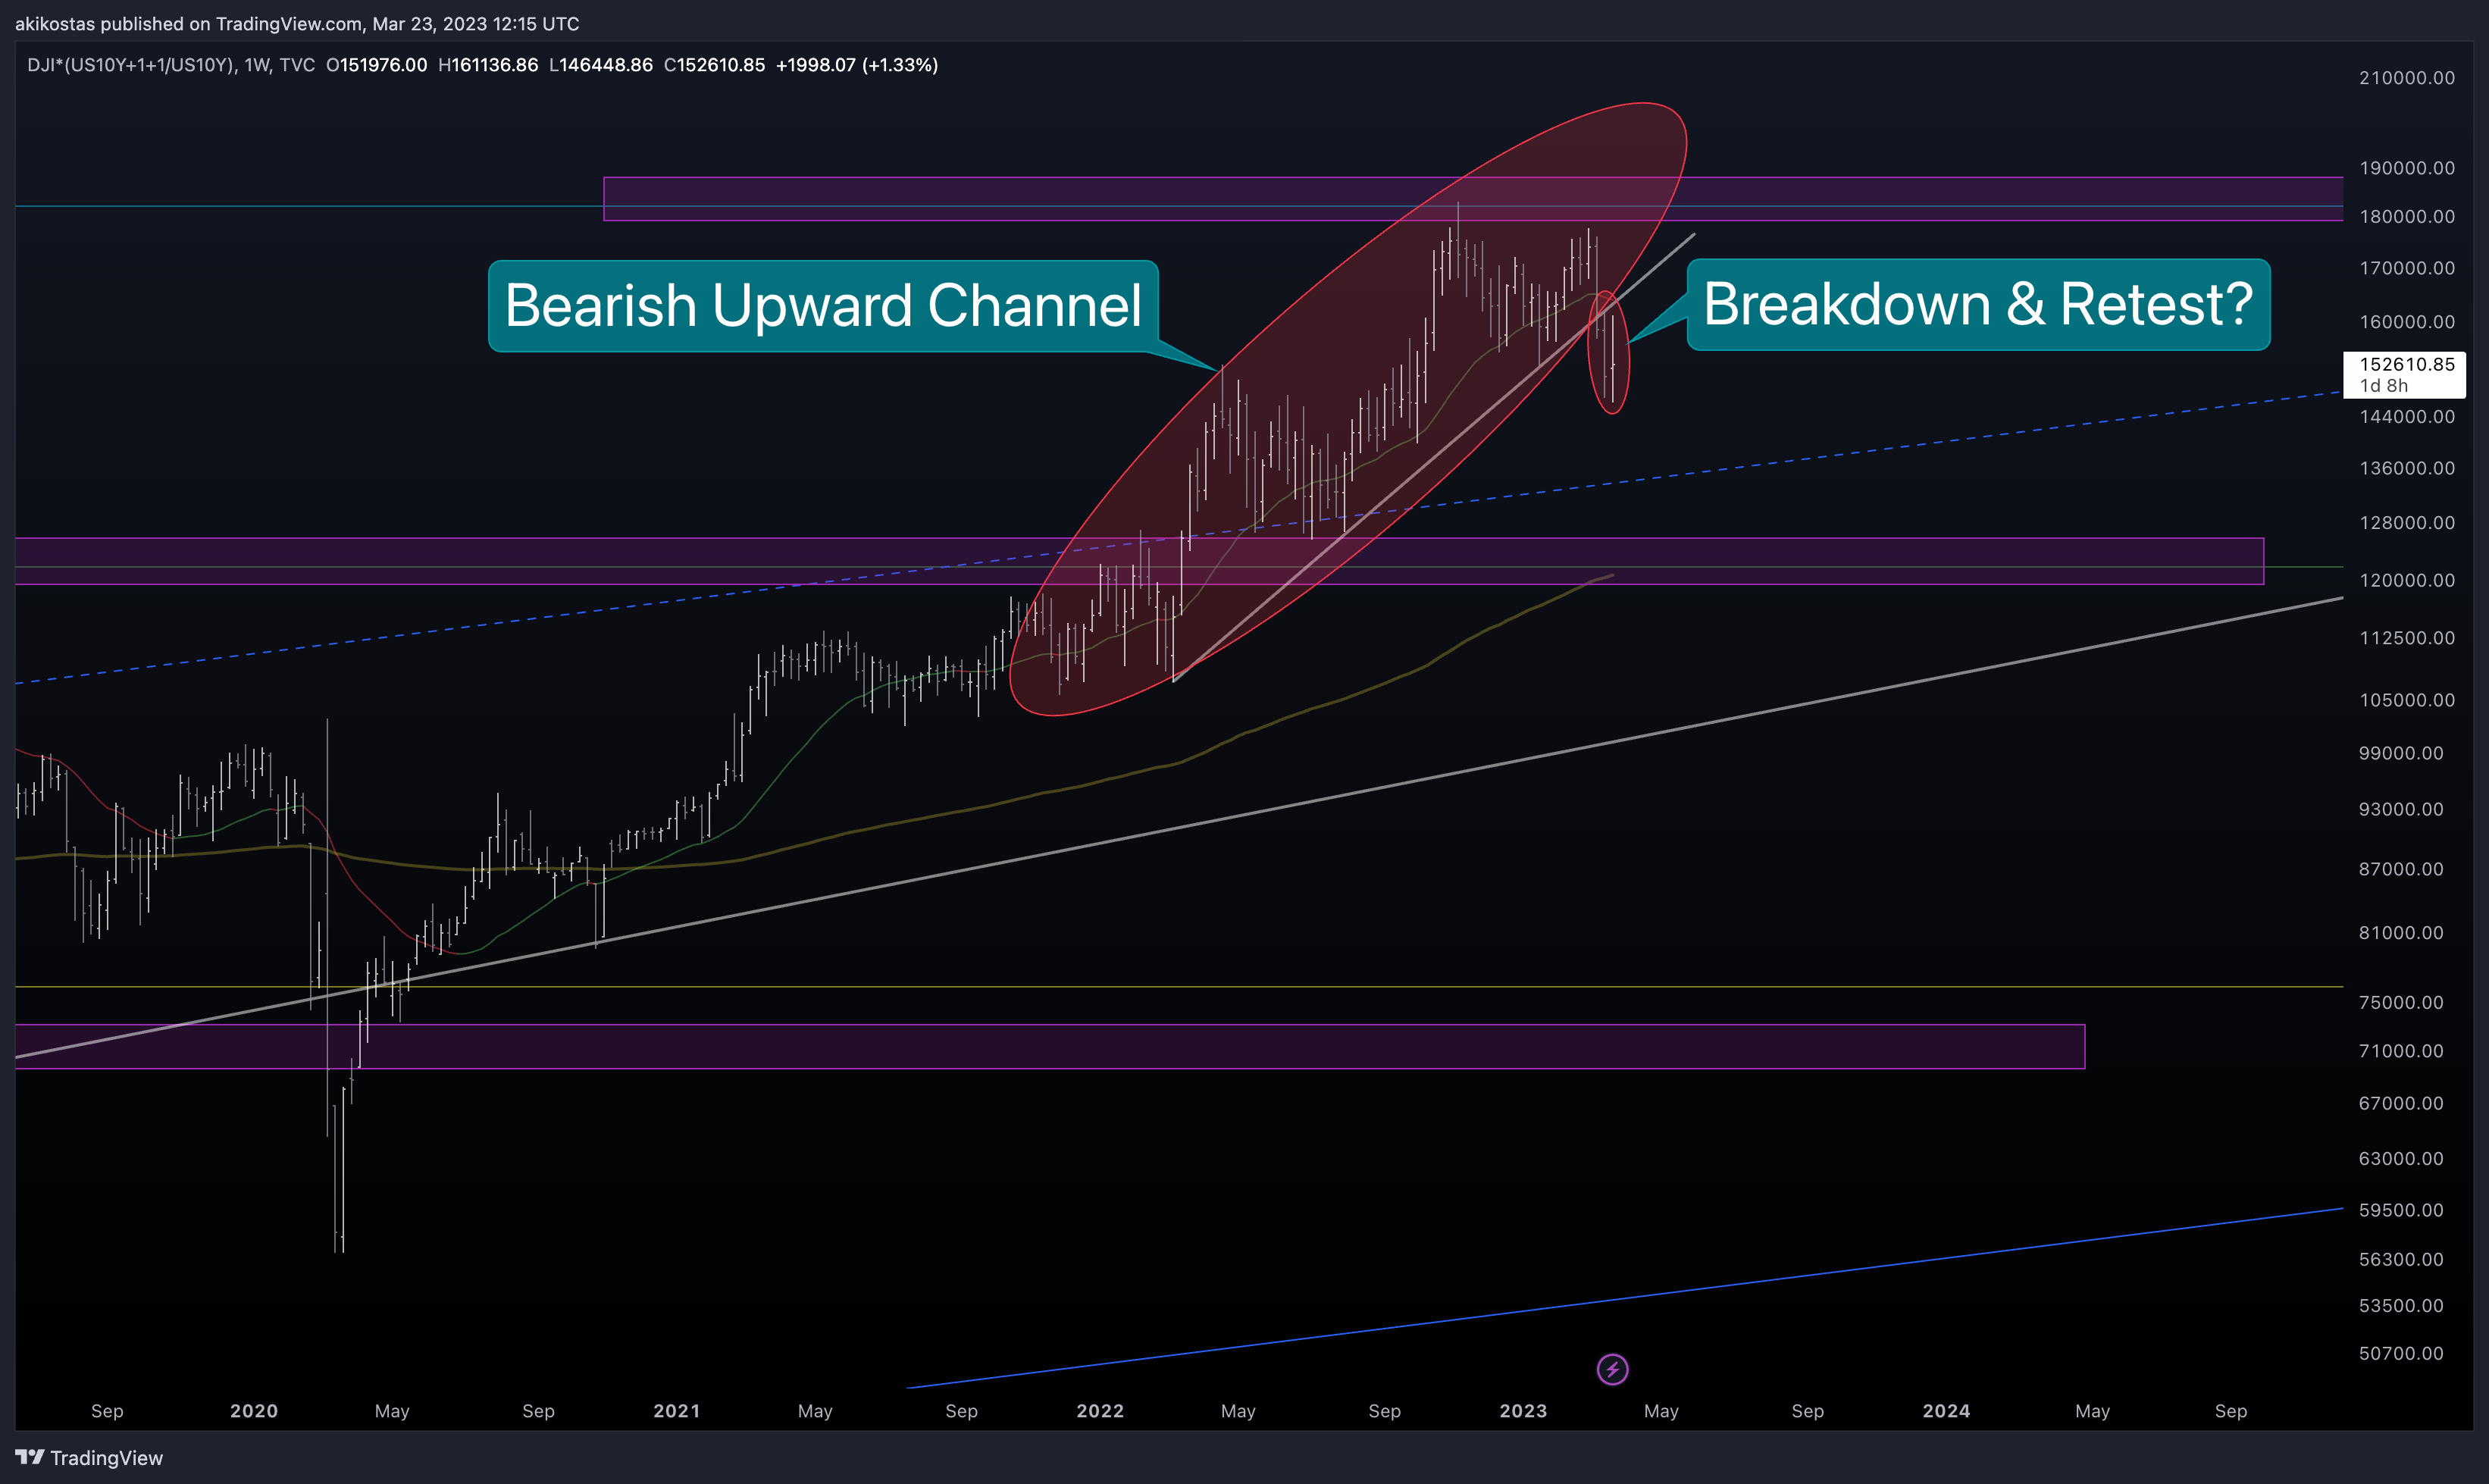Click the Open value O151976.00
This screenshot has height=1484, width=2489.
377,65
